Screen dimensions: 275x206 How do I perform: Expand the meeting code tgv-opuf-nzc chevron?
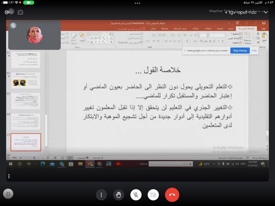(x=266, y=12)
